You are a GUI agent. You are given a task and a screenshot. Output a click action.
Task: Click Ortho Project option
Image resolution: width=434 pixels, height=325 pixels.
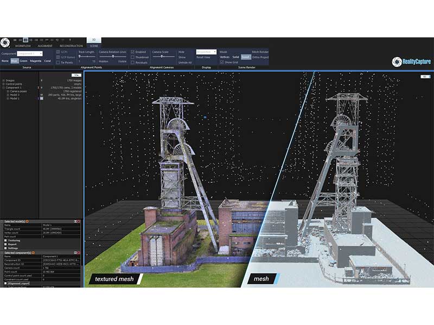coord(260,57)
